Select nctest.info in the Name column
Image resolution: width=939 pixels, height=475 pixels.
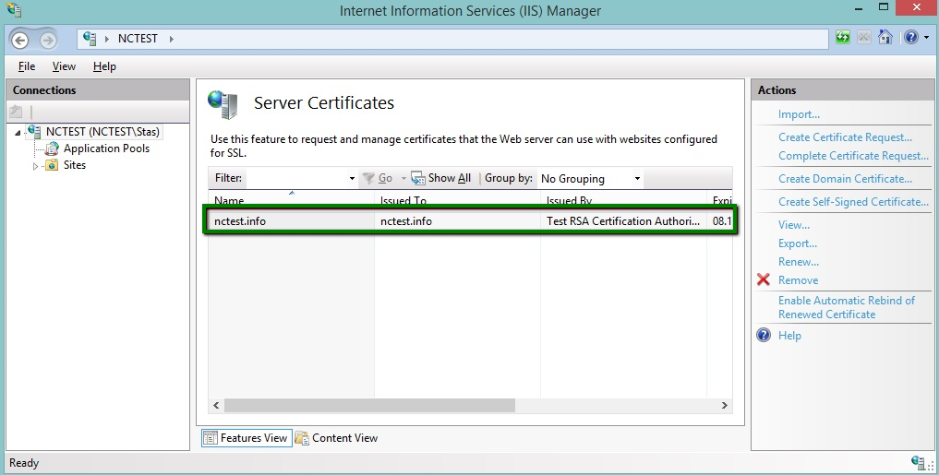click(x=240, y=221)
